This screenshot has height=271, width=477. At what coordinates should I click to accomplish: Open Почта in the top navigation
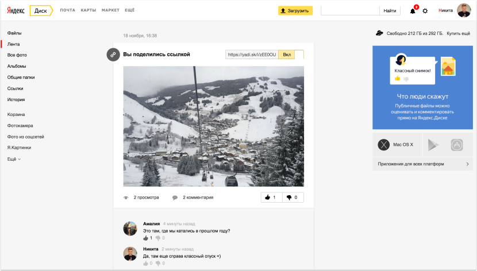(x=67, y=10)
